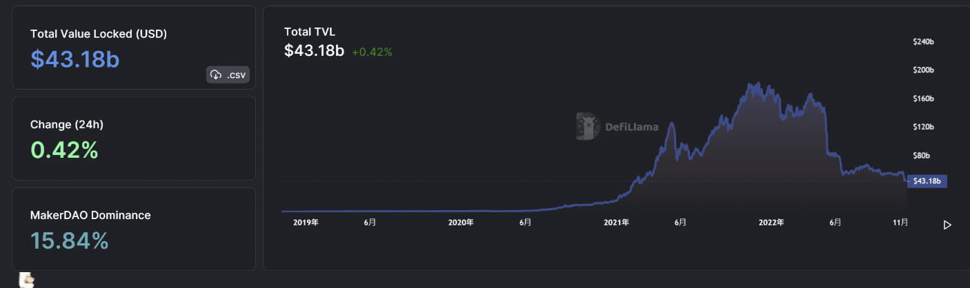Viewport: 970px width, 288px height.
Task: Click the 2020年 axis label
Action: (461, 222)
